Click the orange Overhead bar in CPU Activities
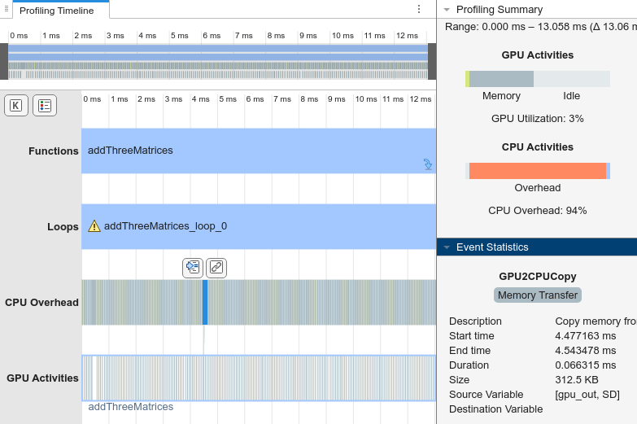The image size is (637, 424). [537, 171]
